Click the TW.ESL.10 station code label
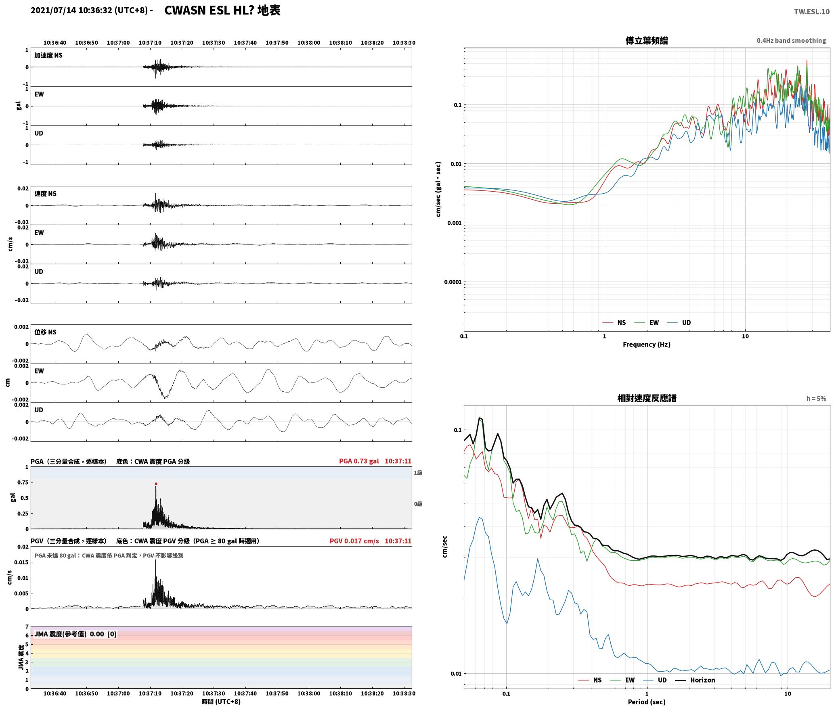The image size is (834, 710). point(812,12)
